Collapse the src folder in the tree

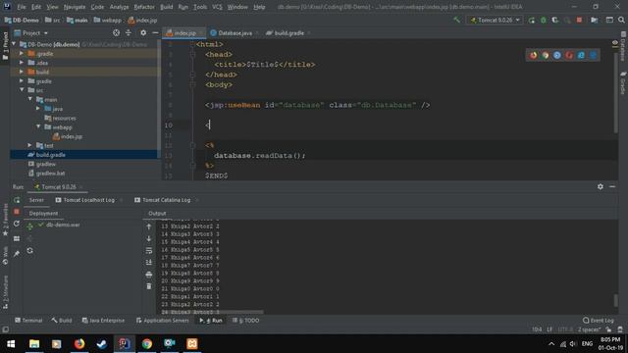[22, 90]
